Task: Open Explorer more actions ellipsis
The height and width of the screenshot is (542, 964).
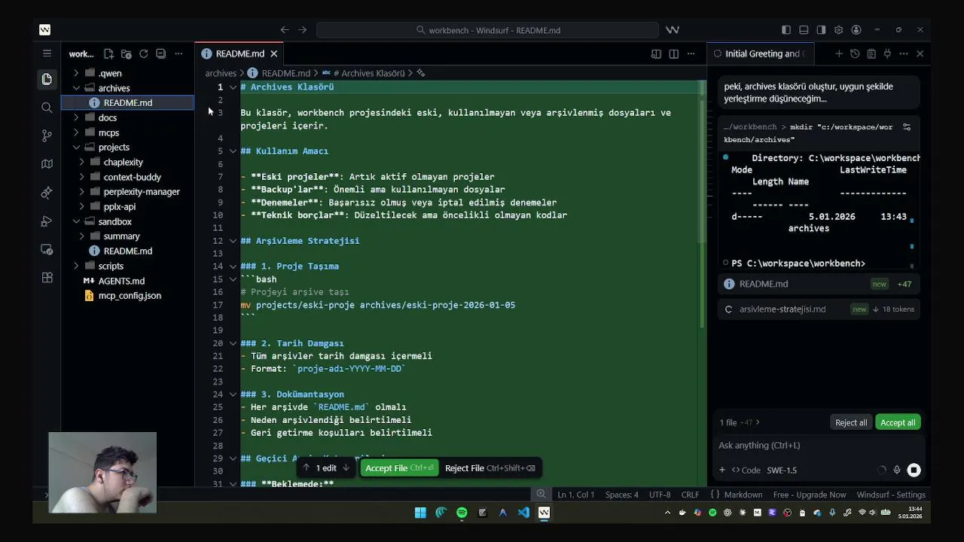Action: click(178, 53)
